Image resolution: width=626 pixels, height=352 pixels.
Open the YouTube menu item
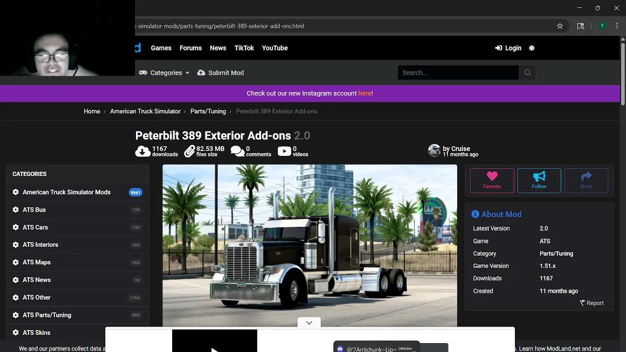coord(275,48)
